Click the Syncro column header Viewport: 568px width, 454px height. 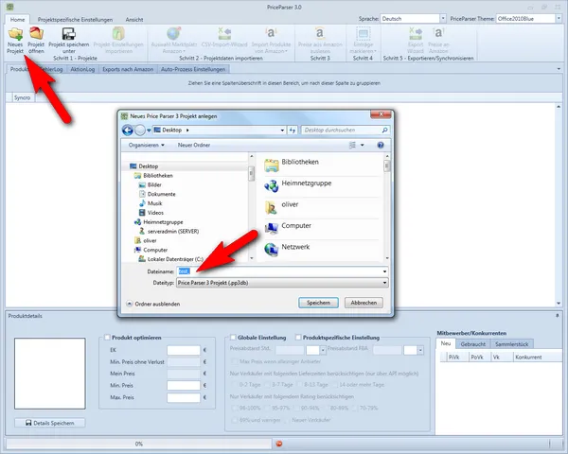point(22,97)
